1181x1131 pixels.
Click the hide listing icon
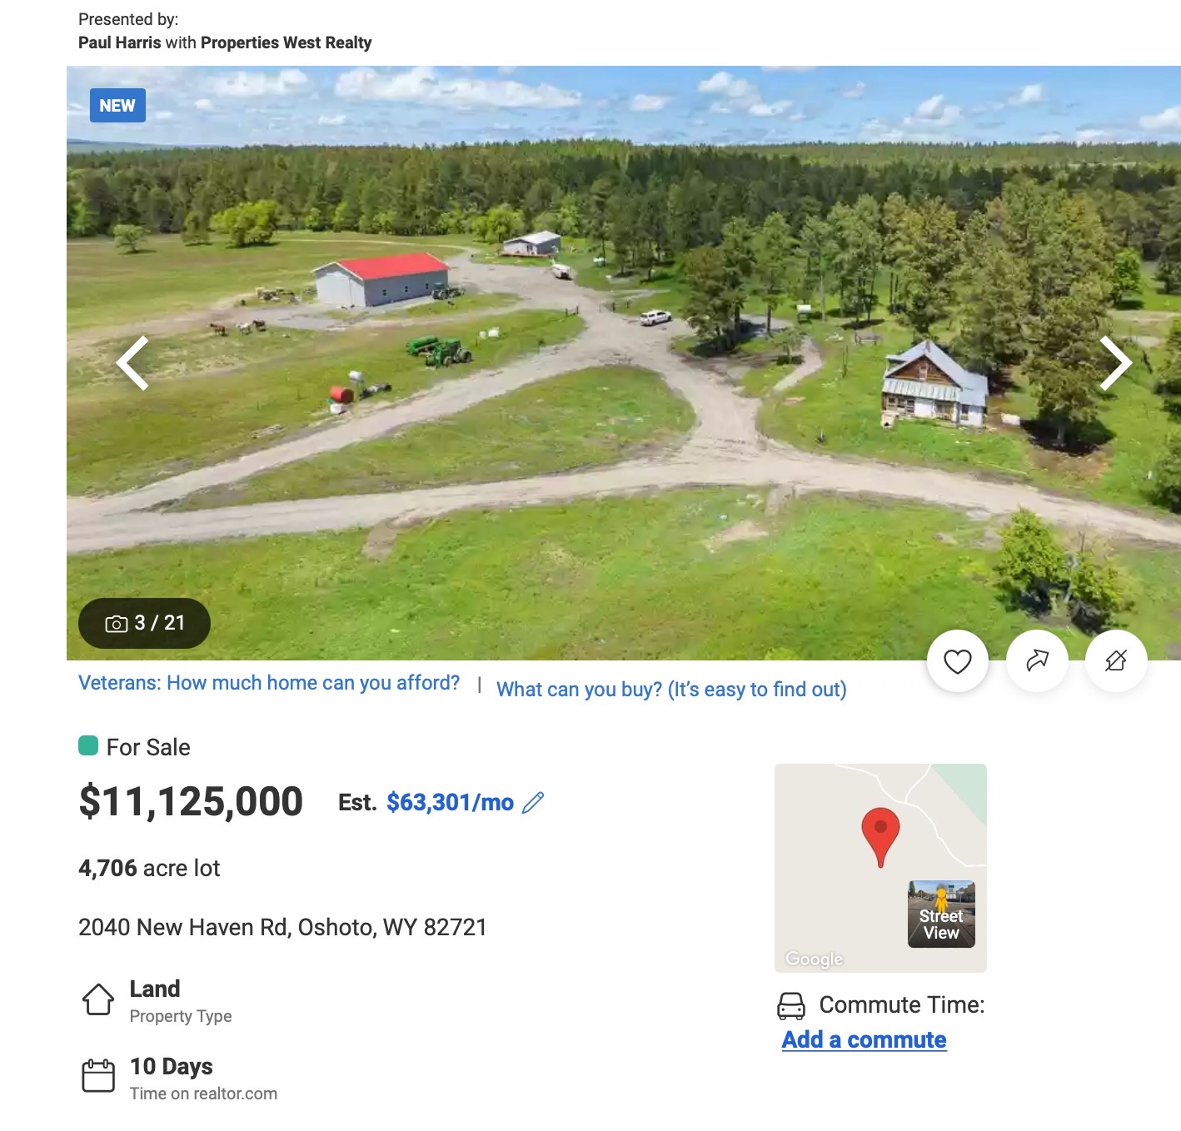[1116, 661]
